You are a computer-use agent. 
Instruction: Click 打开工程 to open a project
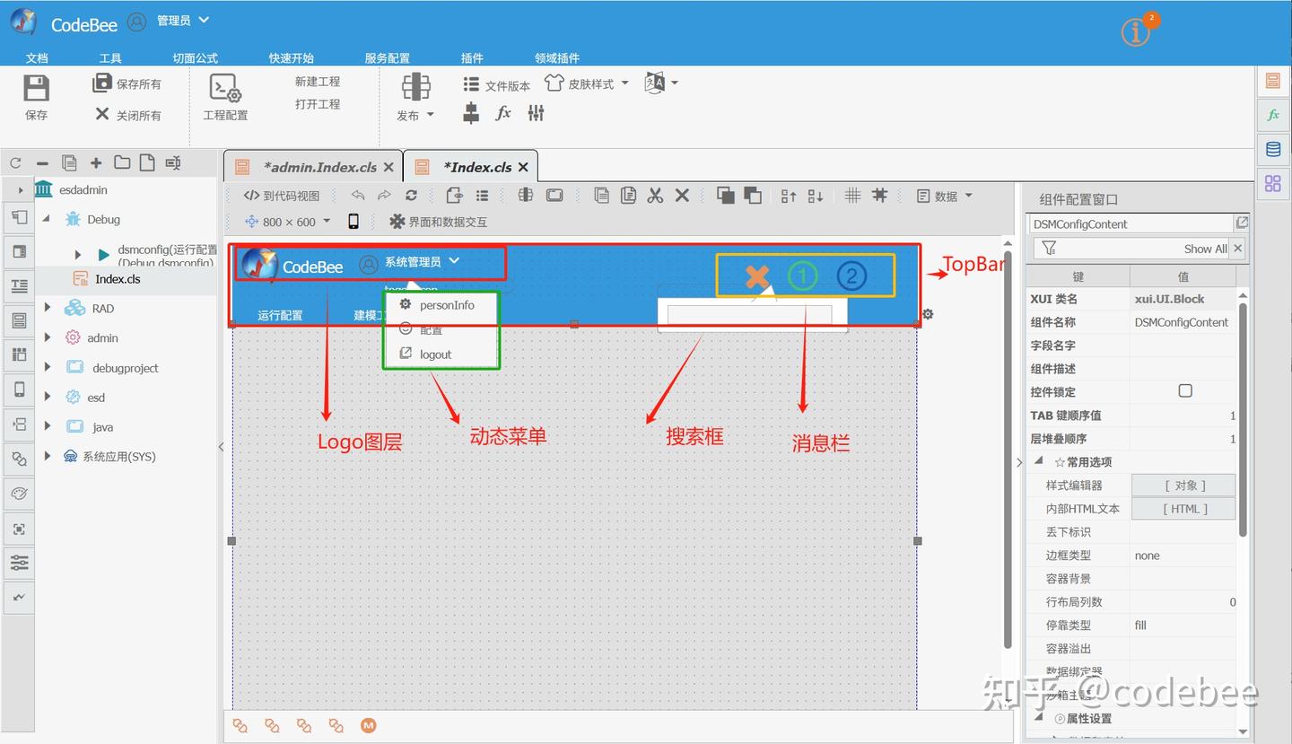pos(318,104)
